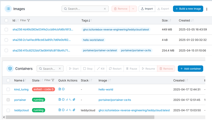Click the Import images button

pyautogui.click(x=147, y=9)
